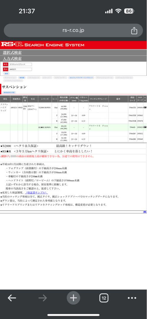Click the 66 link at page bottom
The width and height of the screenshot is (147, 319).
click(145, 212)
